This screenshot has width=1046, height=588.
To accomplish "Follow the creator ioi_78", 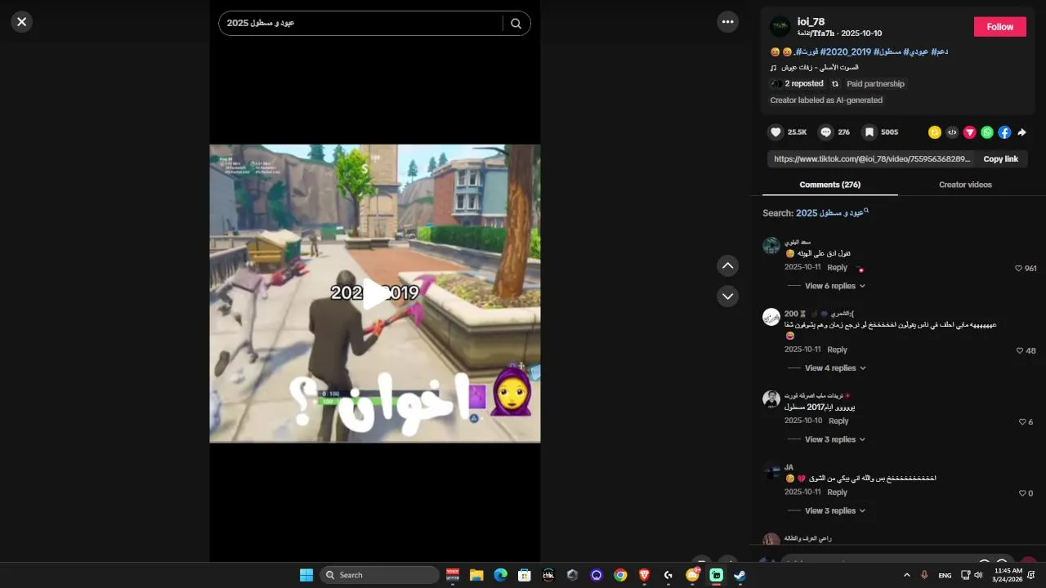I will tap(999, 27).
